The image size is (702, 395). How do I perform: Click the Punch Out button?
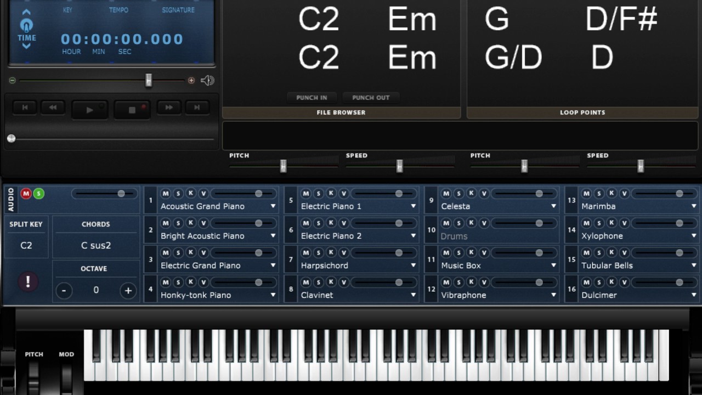[371, 98]
